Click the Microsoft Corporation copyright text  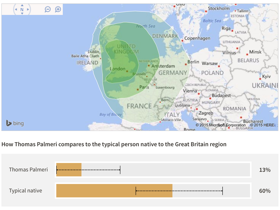tap(221, 125)
